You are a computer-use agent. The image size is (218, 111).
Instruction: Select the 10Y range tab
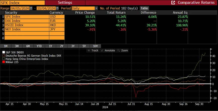(x=95, y=46)
